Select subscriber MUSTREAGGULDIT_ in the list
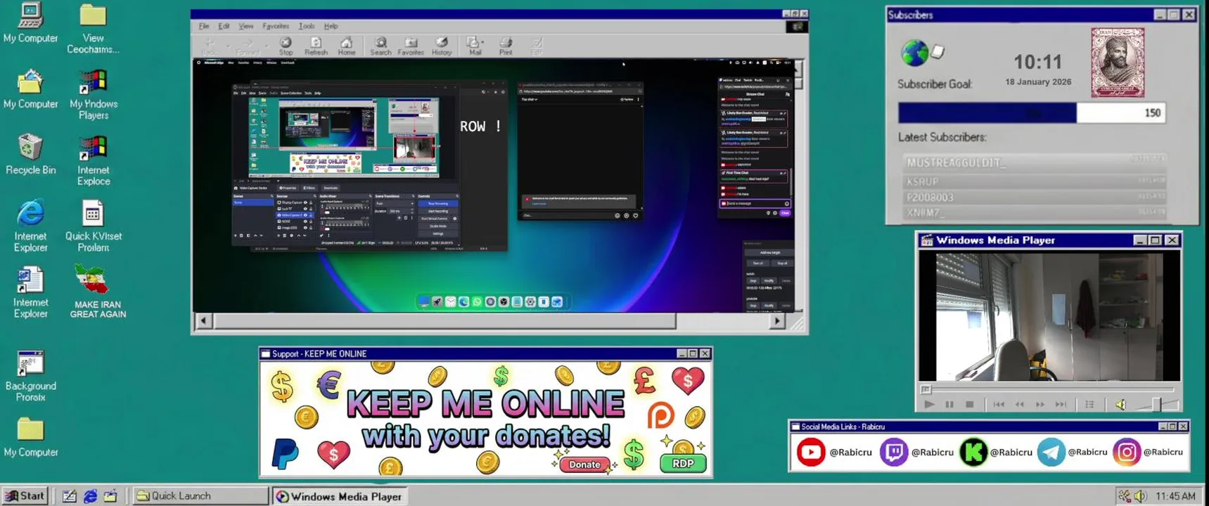The image size is (1209, 506). click(1033, 162)
